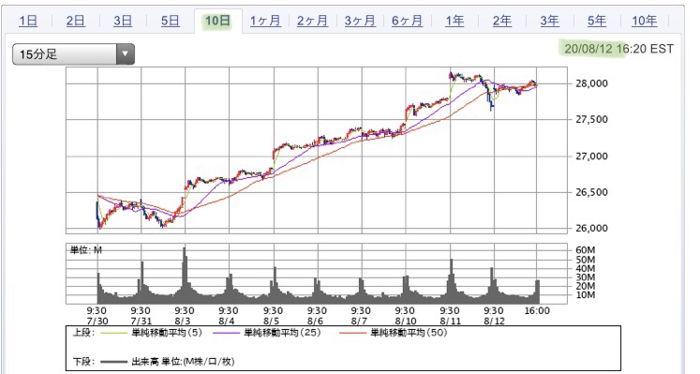Switch to the 1ヶ月 chart range
Screen dimensions: 700x374
[x=265, y=21]
